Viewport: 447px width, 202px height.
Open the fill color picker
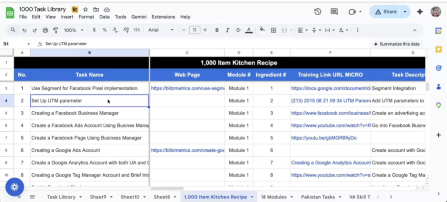point(262,30)
